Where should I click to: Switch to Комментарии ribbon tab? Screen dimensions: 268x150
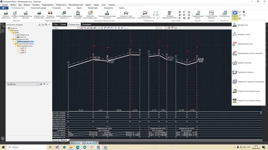pos(93,8)
